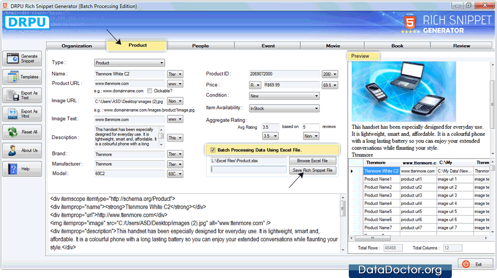Click the Description box scrollbar
The image size is (497, 278).
[161, 137]
